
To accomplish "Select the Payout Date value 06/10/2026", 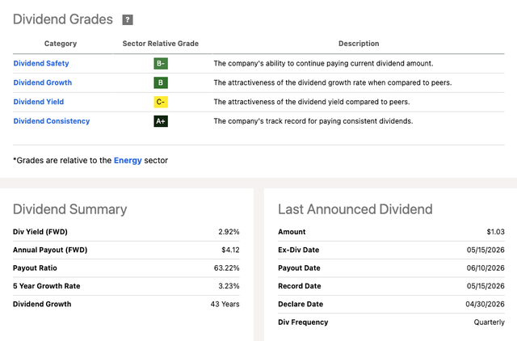I will 485,267.
